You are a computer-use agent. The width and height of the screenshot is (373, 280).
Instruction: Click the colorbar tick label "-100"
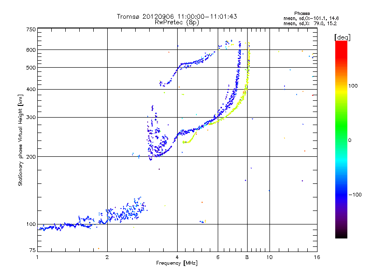click(355, 195)
